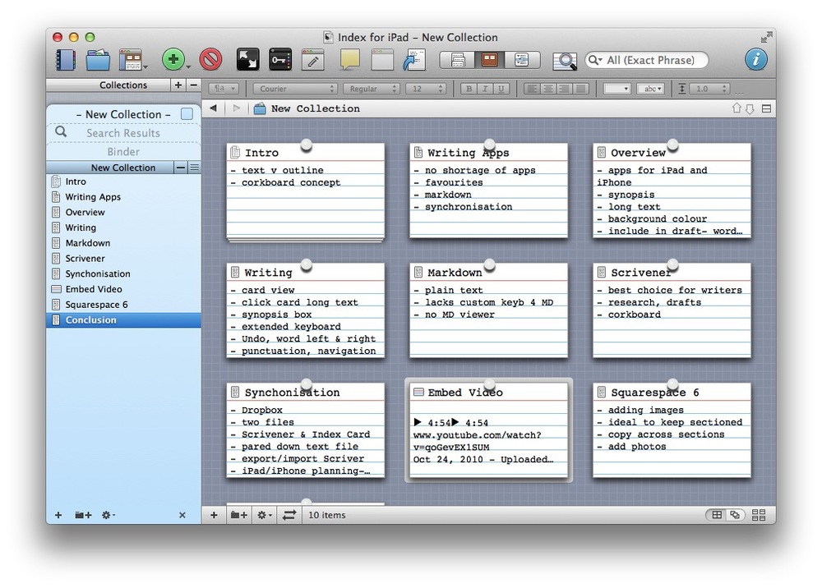The width and height of the screenshot is (822, 588).
Task: Click the Compile export arrow icon
Action: click(x=414, y=60)
